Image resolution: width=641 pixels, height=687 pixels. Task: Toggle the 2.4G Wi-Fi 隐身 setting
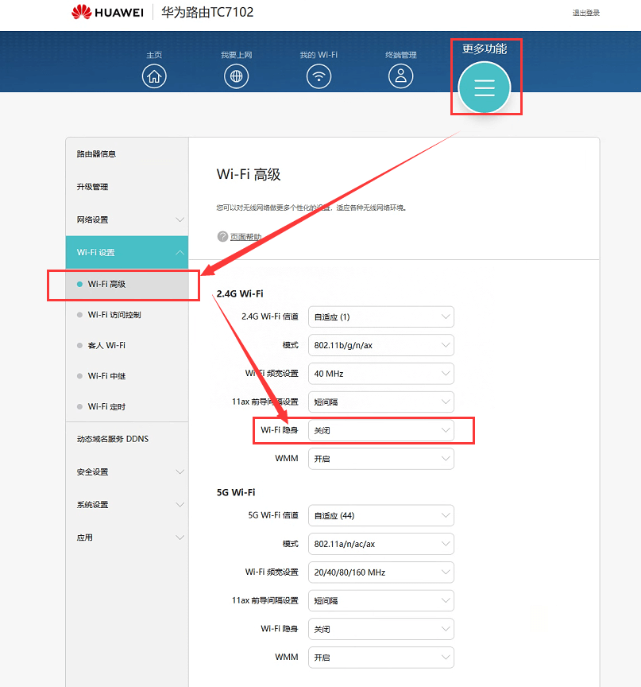pos(381,430)
